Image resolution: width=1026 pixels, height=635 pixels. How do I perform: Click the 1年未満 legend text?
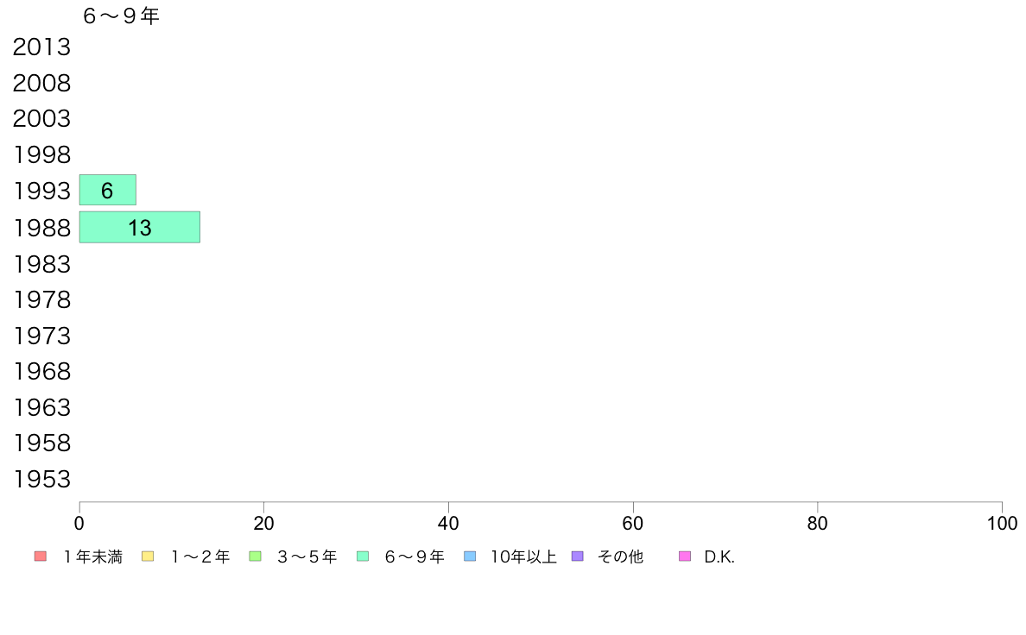click(92, 557)
